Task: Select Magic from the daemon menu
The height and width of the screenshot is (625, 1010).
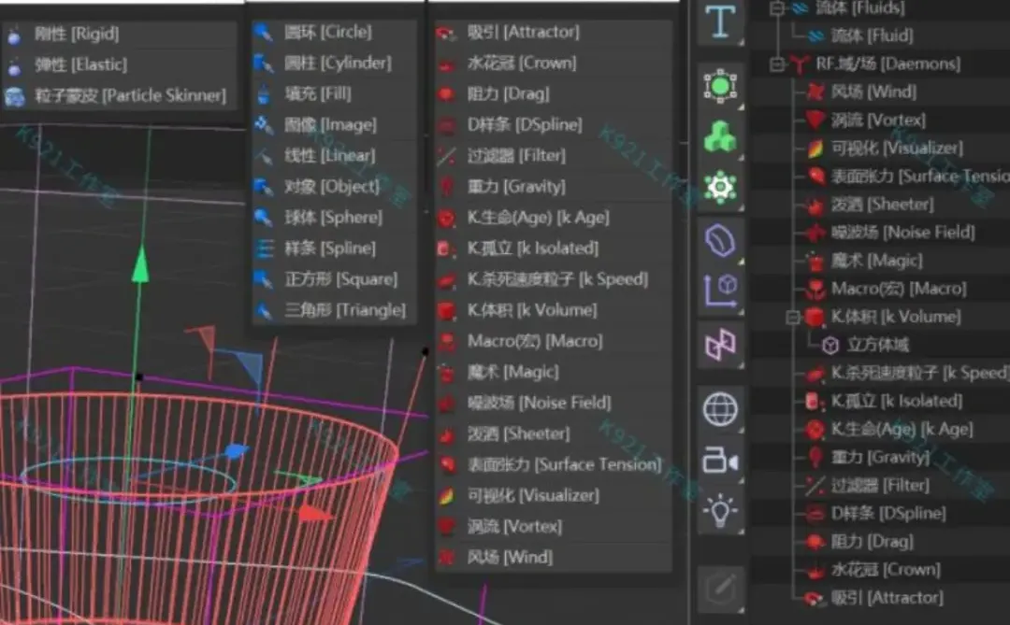Action: [x=553, y=372]
